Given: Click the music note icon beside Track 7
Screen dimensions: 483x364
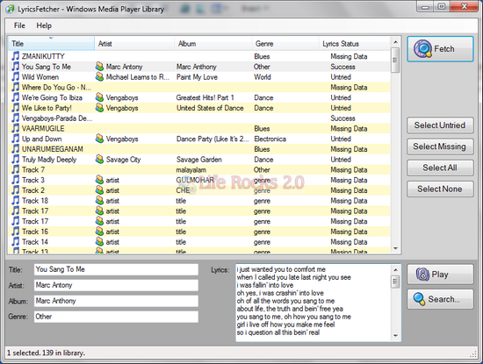Looking at the screenshot, I should pyautogui.click(x=15, y=169).
